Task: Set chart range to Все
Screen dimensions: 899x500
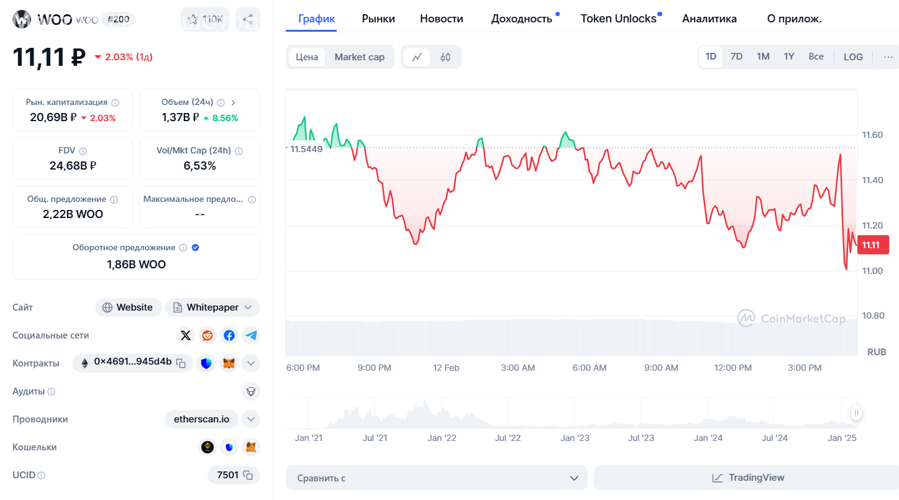Action: pyautogui.click(x=816, y=57)
